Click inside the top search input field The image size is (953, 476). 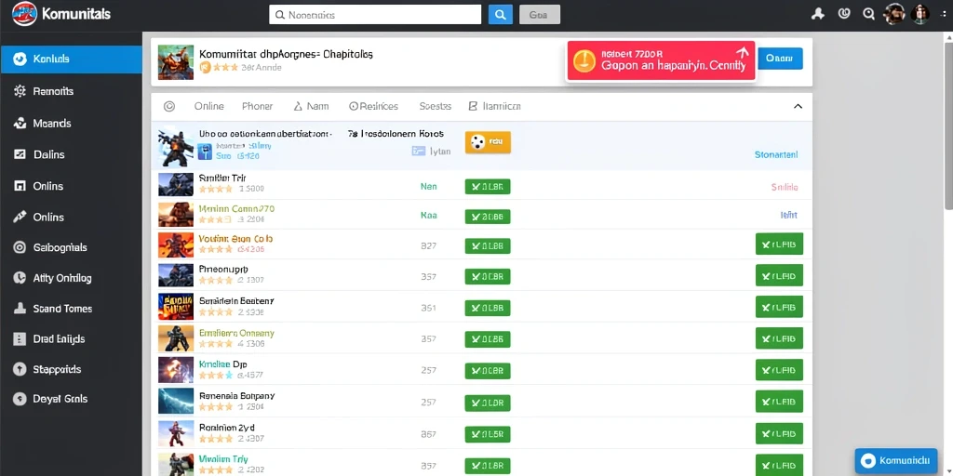point(375,15)
